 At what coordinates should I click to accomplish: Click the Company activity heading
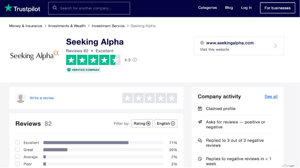[219, 96]
